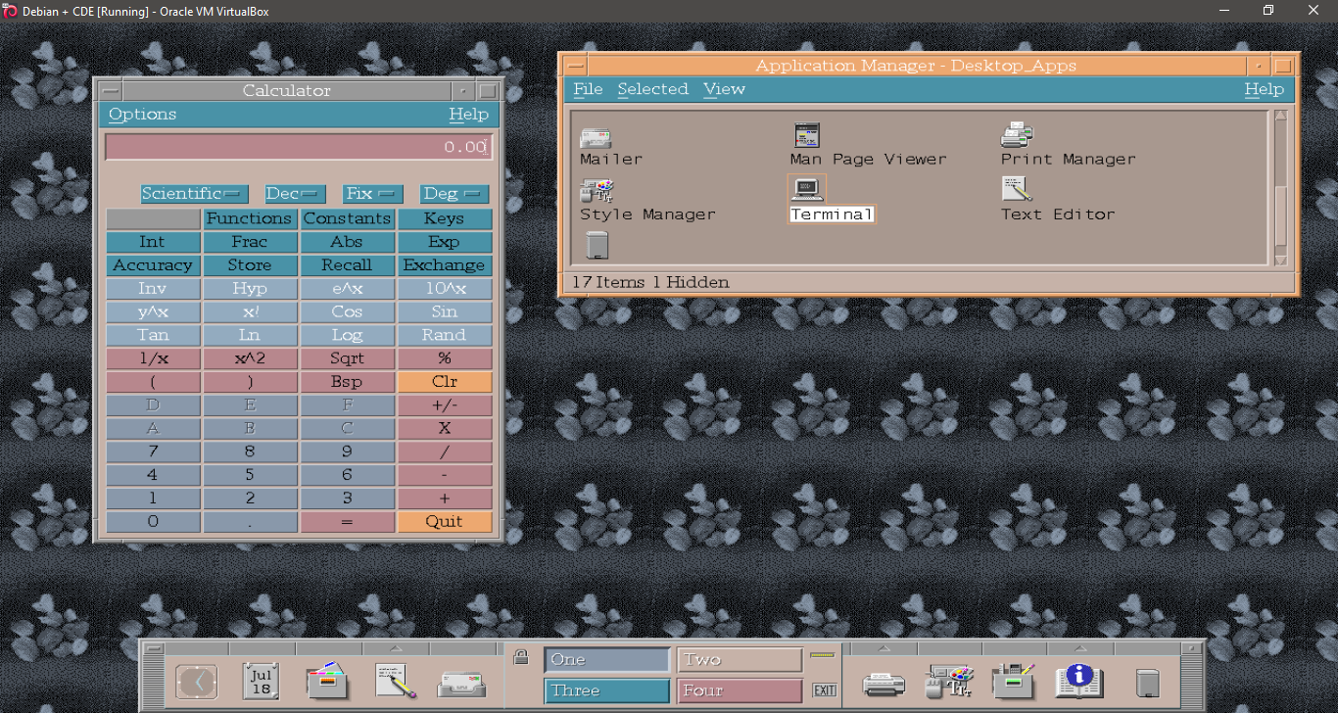Switch to workspace One
The width and height of the screenshot is (1338, 713).
click(607, 660)
